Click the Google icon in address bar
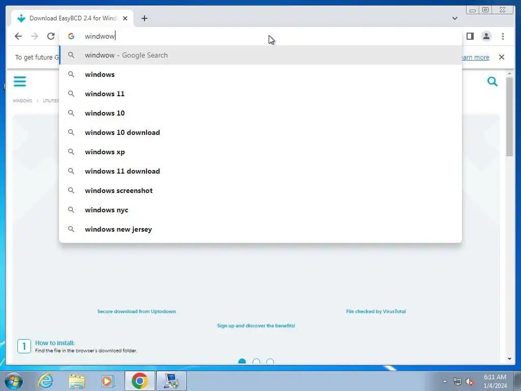This screenshot has height=391, width=521. [x=71, y=36]
